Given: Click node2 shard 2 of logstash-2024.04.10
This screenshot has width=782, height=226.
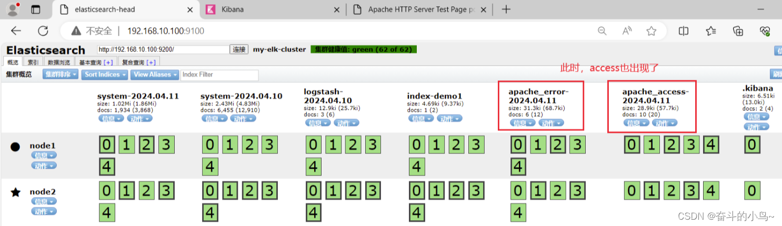Looking at the screenshot, I should click(353, 190).
